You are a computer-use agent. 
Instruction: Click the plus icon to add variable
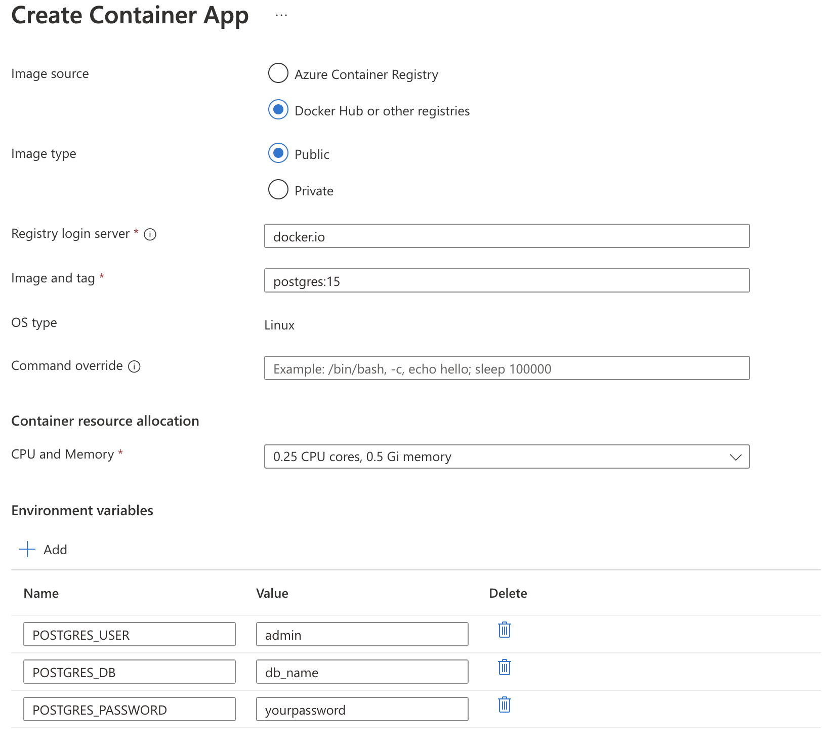27,550
